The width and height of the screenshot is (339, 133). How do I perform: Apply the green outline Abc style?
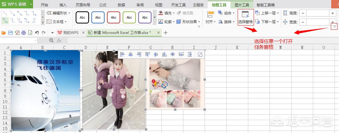tap(129, 17)
